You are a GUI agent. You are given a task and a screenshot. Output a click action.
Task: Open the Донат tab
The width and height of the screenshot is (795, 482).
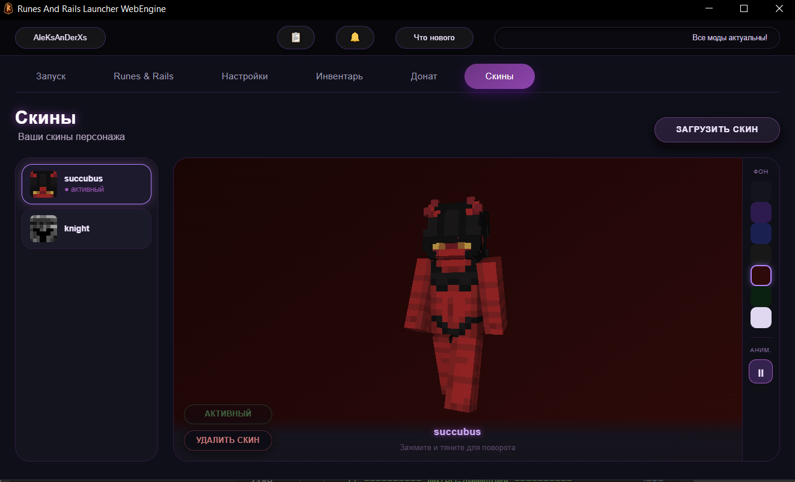(x=424, y=76)
